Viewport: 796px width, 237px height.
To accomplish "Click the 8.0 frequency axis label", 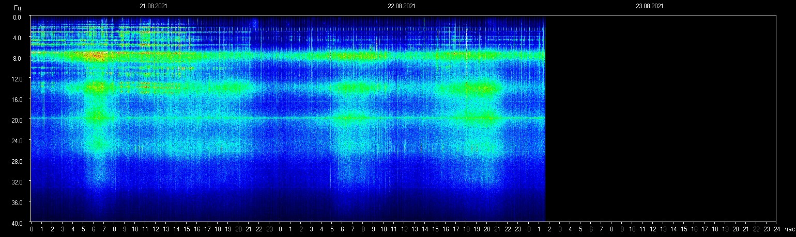I will (17, 58).
